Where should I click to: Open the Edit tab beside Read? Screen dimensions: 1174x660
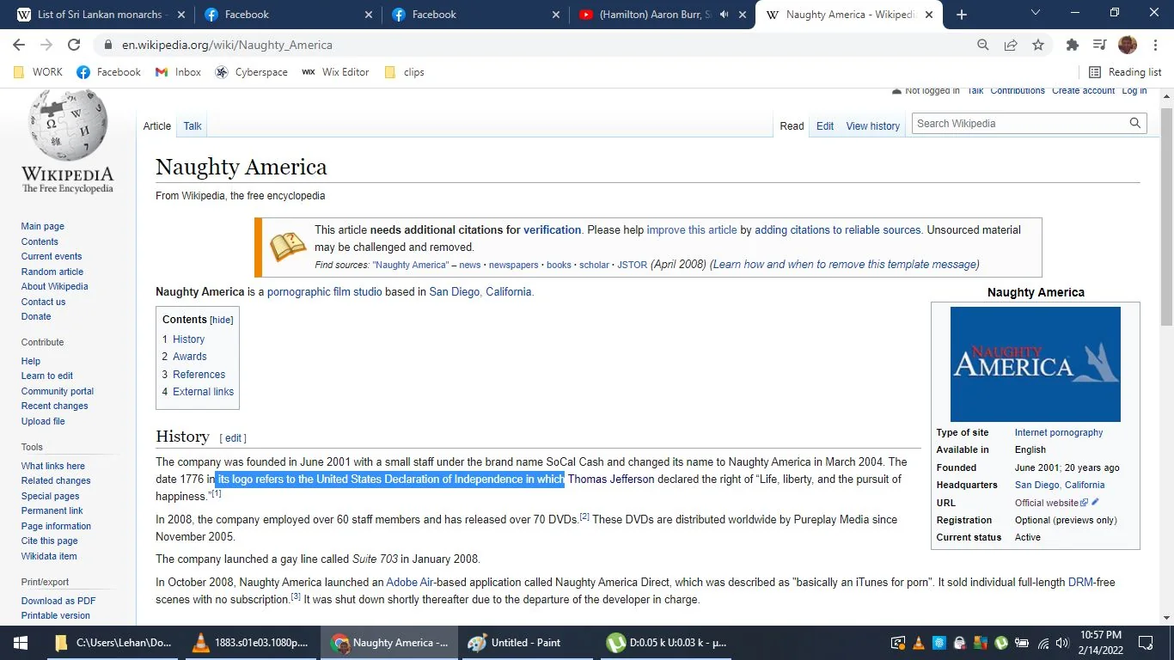coord(825,126)
